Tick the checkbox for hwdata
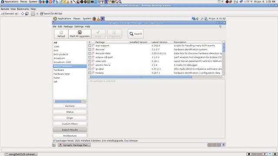The image size is (278, 156). pos(90,73)
